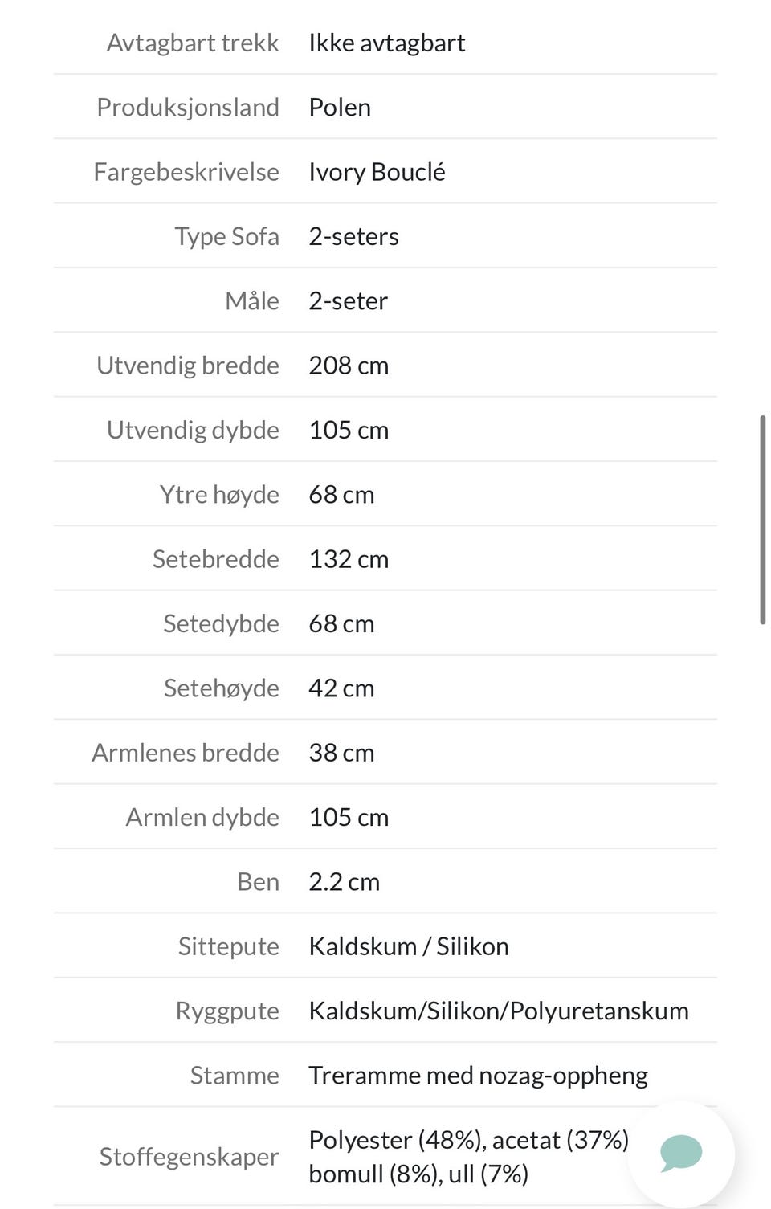Screen dimensions: 771x1209
Task: Click the 'Type Sofa' label
Action: pos(226,236)
